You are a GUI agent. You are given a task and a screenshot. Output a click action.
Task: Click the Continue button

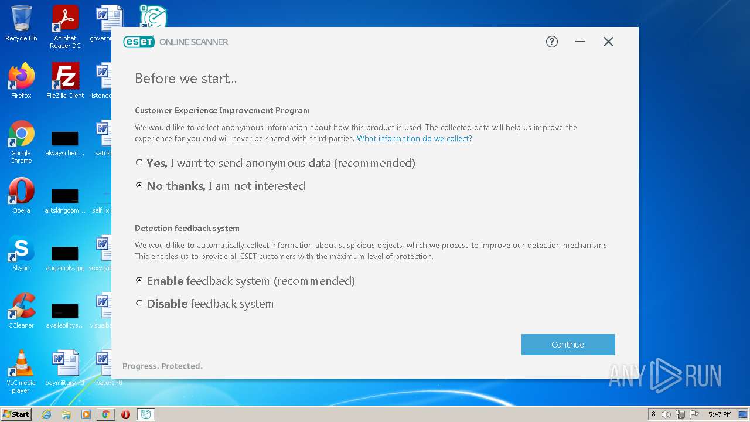568,345
